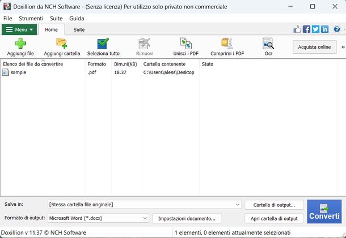This screenshot has width=346, height=238.
Task: Click the Dim.ni(KB) column header
Action: (126, 64)
